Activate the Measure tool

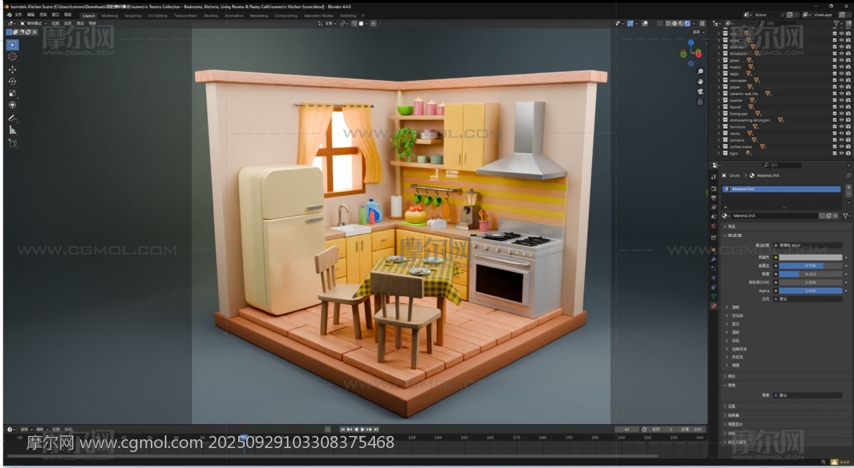coord(12,130)
